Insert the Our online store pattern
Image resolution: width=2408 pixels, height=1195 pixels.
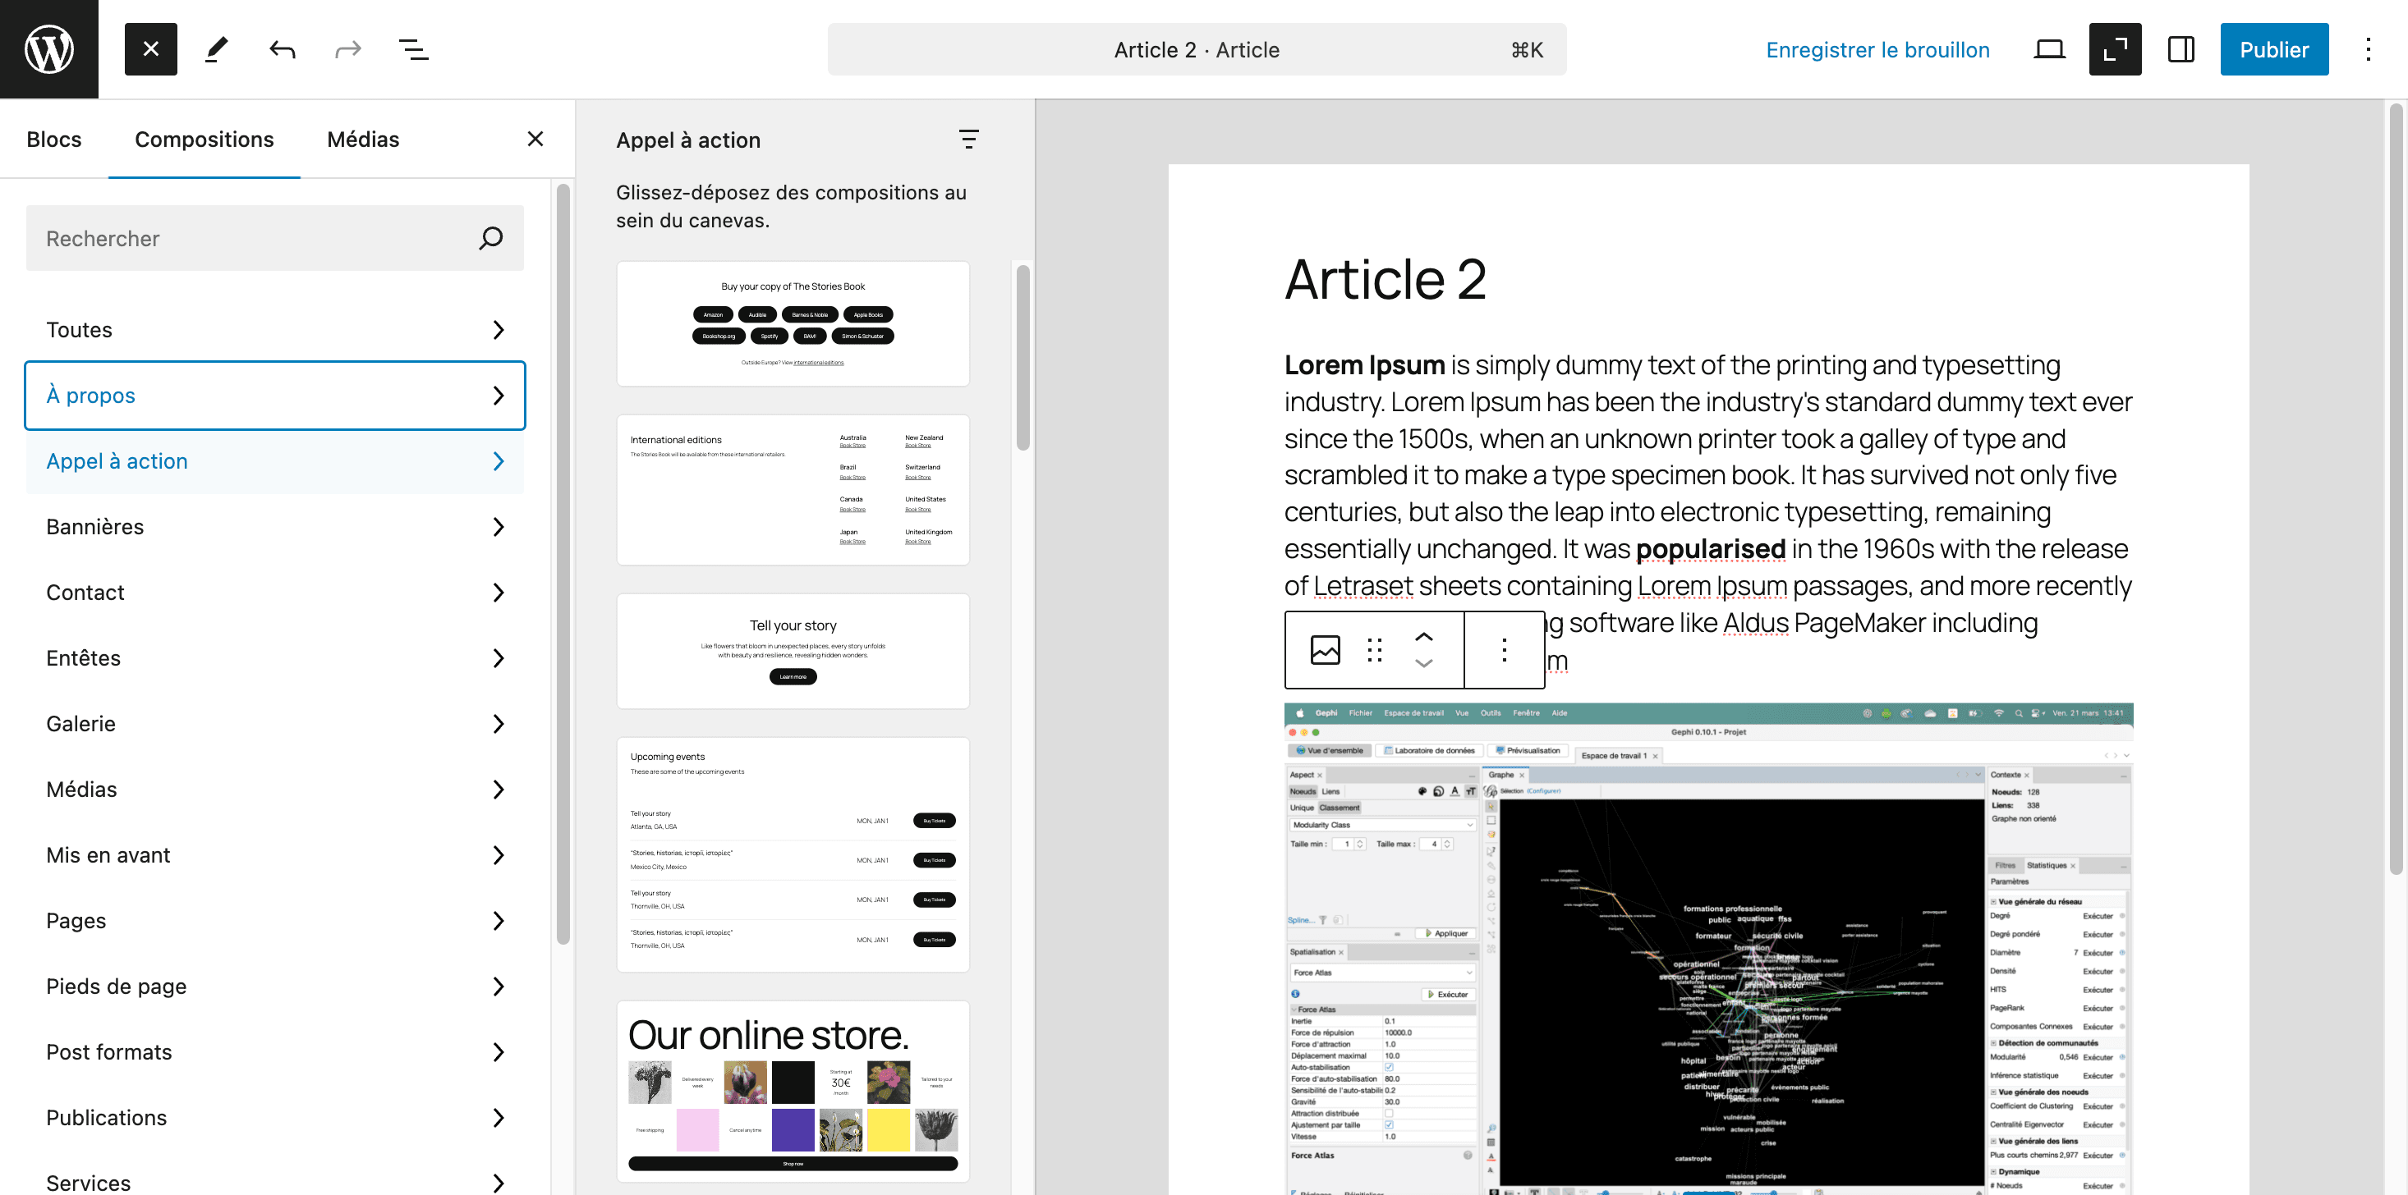[793, 1092]
